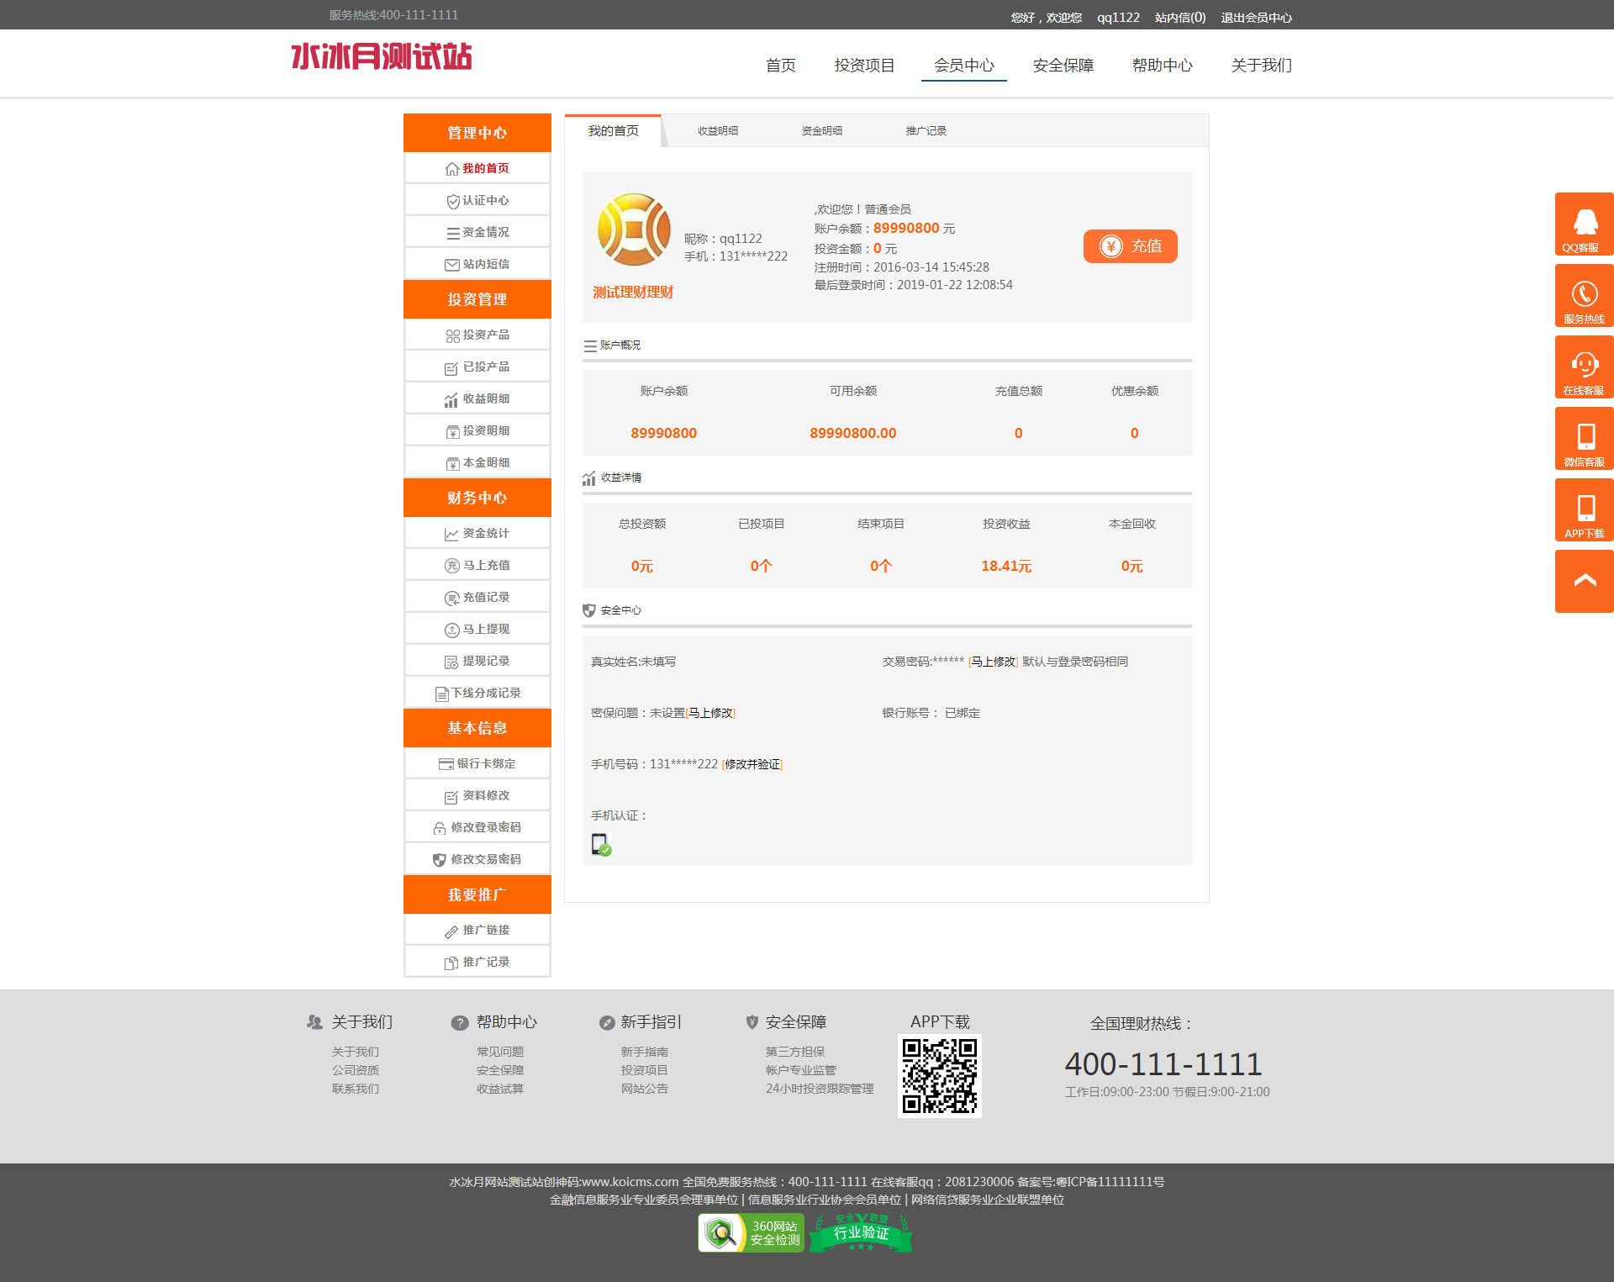
Task: Click footer link 公司资质
Action: pyautogui.click(x=356, y=1070)
